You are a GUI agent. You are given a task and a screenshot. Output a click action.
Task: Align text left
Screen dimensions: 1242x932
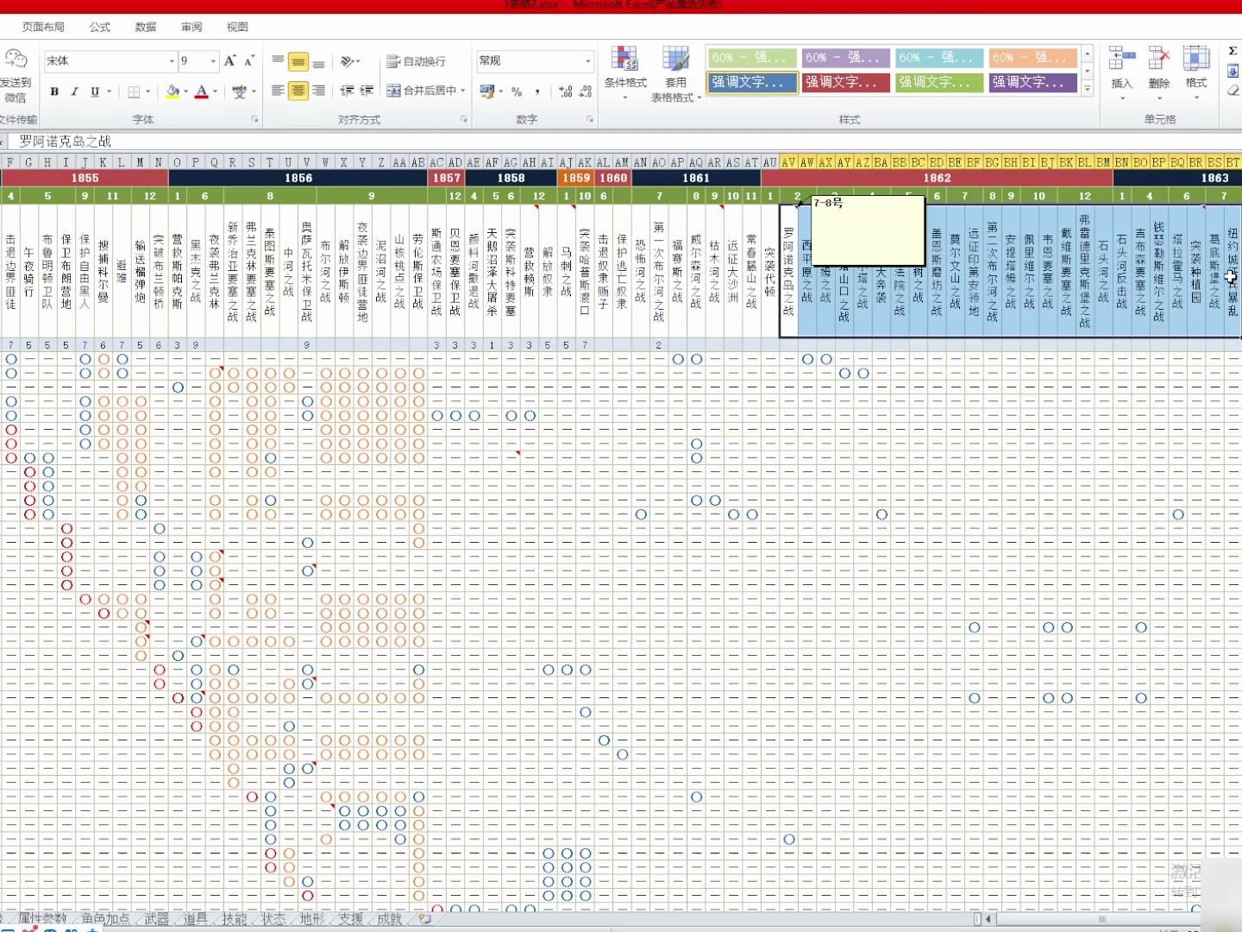[278, 91]
